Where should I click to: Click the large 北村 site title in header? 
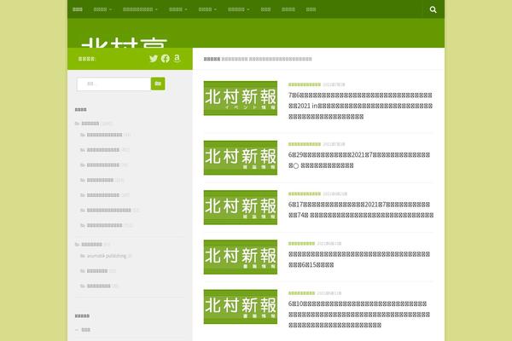(x=124, y=44)
